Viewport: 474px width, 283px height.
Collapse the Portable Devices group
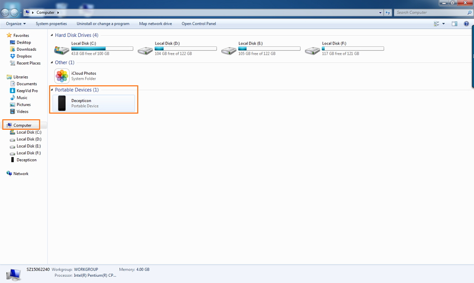(x=52, y=90)
